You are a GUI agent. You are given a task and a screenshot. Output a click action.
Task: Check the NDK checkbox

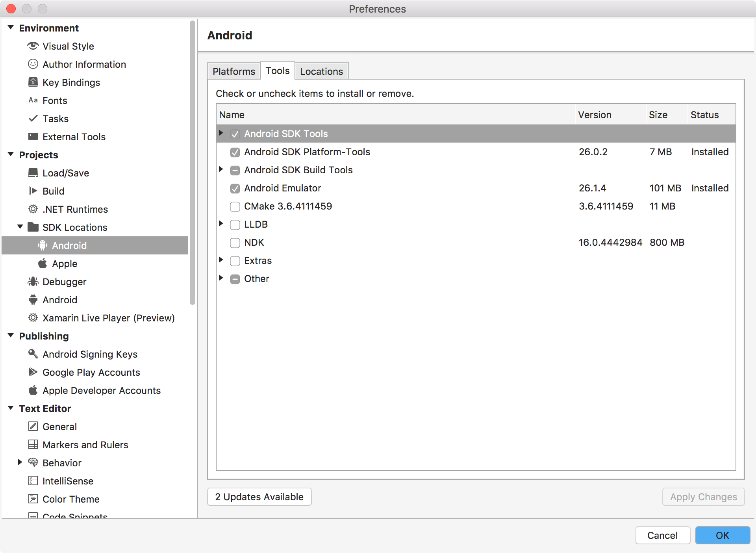click(x=235, y=243)
